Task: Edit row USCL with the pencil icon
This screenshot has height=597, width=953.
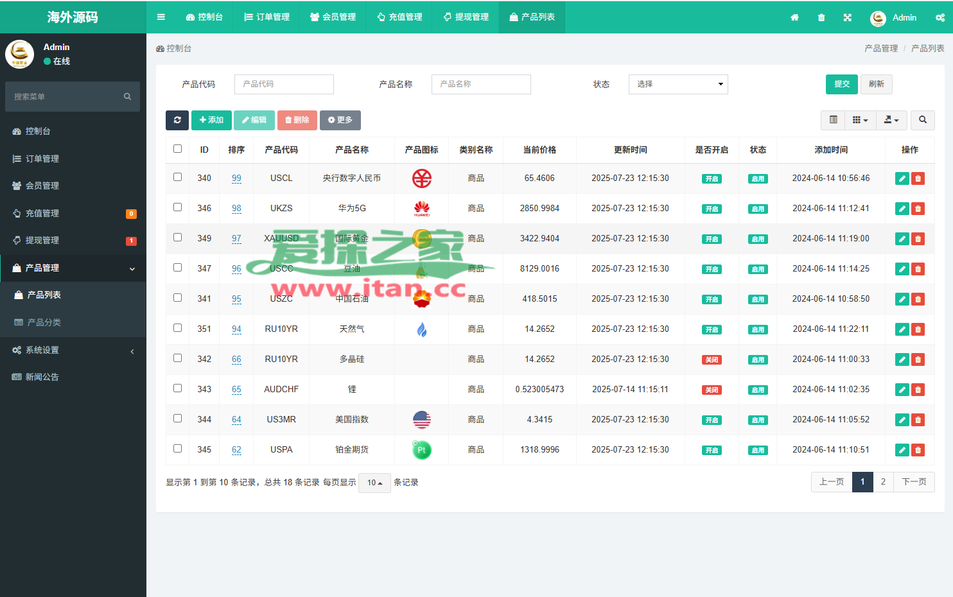Action: [902, 178]
